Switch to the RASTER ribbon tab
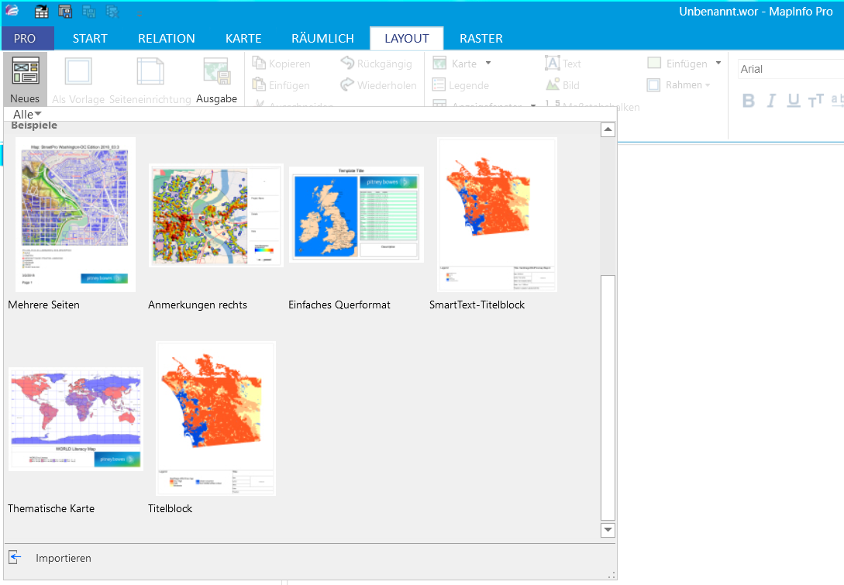The image size is (844, 585). pos(481,38)
